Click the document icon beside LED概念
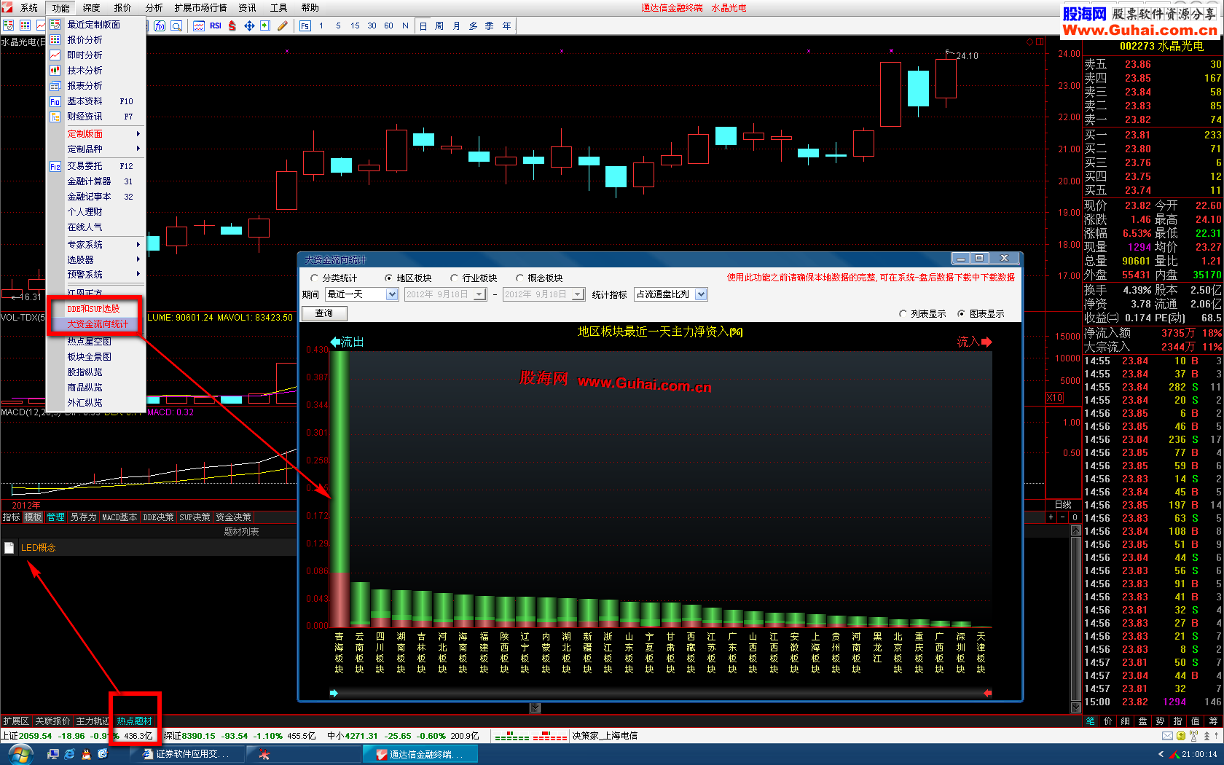Image resolution: width=1224 pixels, height=765 pixels. (9, 548)
